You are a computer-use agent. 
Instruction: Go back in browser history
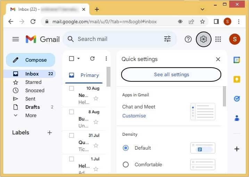tap(11, 21)
